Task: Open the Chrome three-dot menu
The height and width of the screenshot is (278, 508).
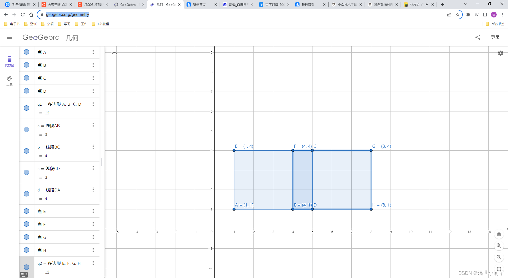Action: click(x=502, y=15)
